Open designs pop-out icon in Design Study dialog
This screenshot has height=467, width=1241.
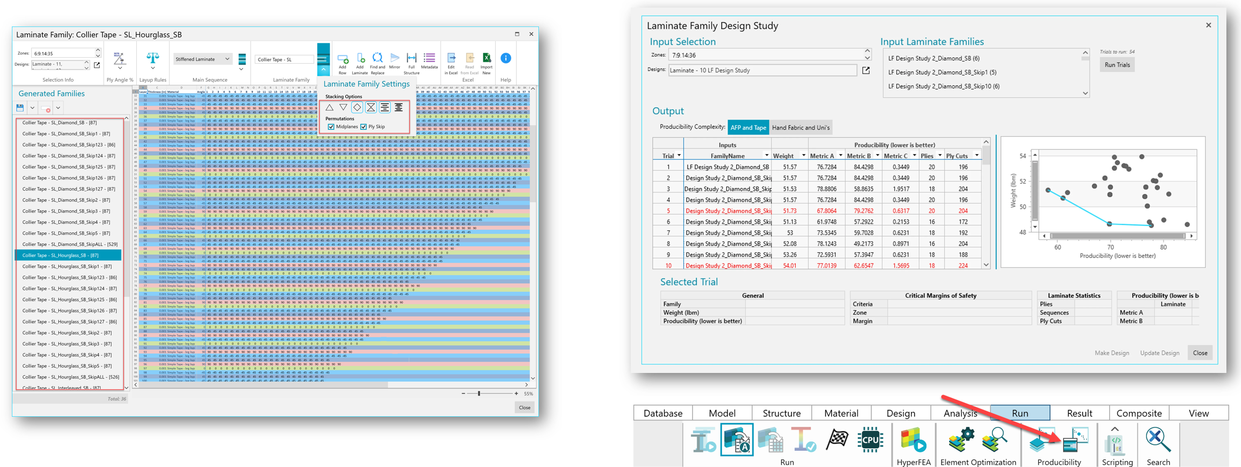(x=866, y=70)
